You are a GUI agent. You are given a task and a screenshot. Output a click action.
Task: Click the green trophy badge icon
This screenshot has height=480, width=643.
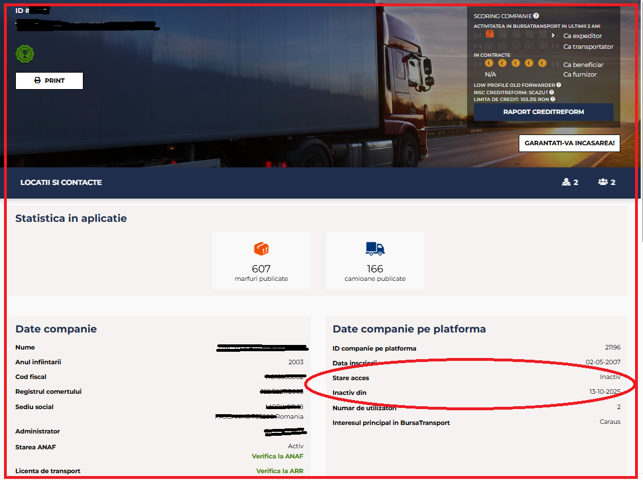(24, 54)
